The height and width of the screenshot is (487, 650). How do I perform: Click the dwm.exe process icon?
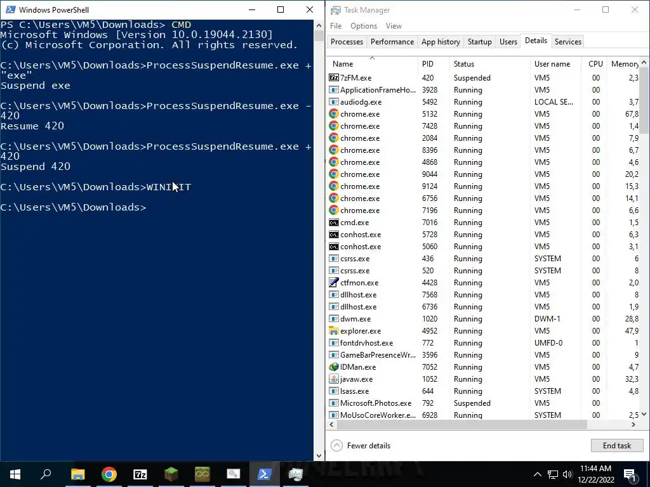point(334,318)
